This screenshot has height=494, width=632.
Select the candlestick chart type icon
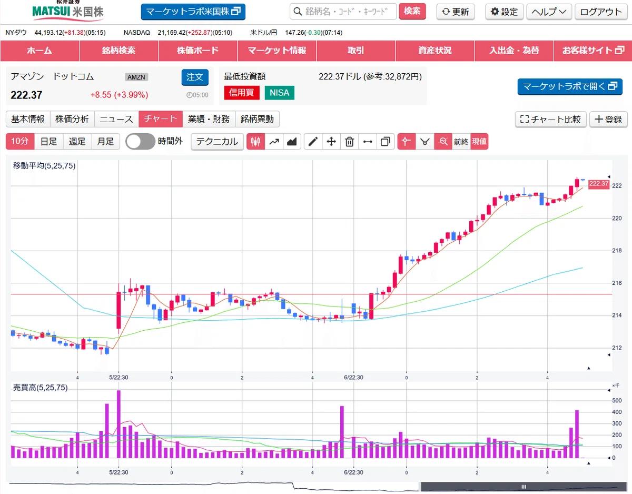point(256,142)
